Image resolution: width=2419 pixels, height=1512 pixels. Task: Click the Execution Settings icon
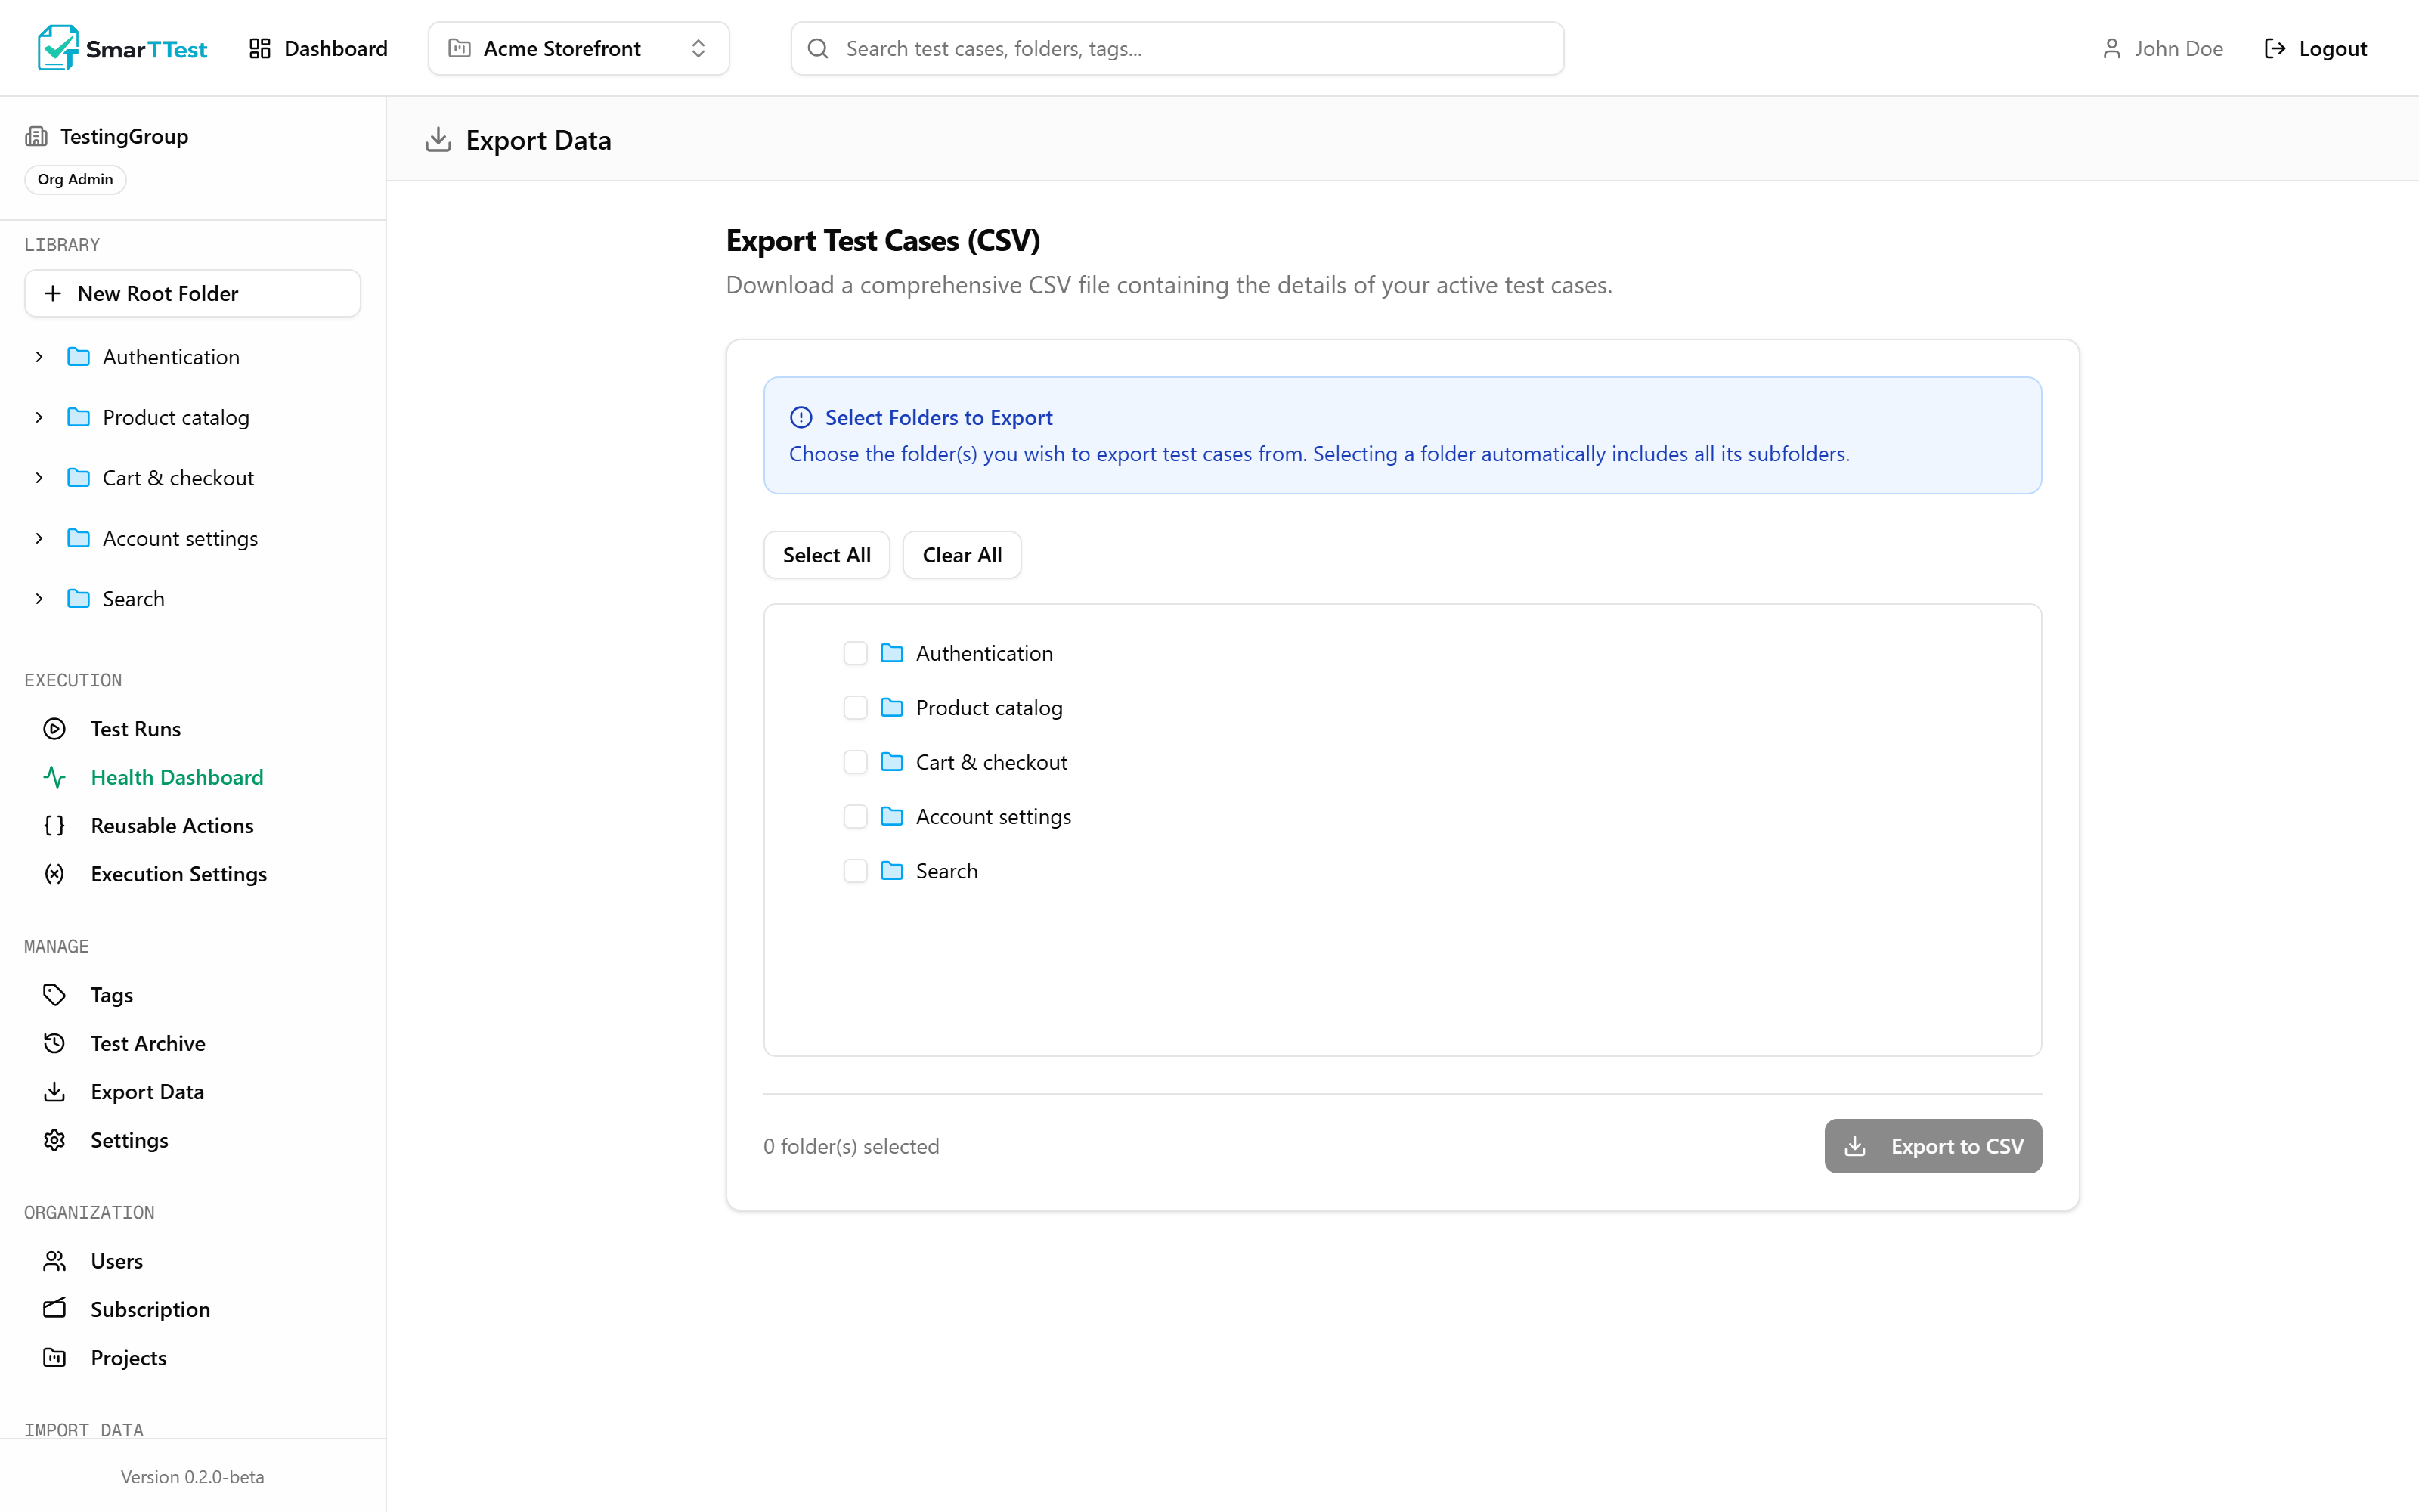tap(55, 874)
